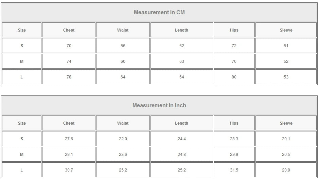Select size L row label in Inch table
Image resolution: width=319 pixels, height=180 pixels.
[22, 170]
